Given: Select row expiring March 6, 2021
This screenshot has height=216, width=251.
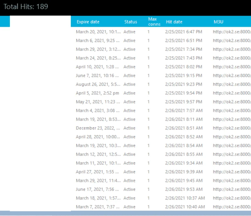Looking at the screenshot, I should (161, 40).
